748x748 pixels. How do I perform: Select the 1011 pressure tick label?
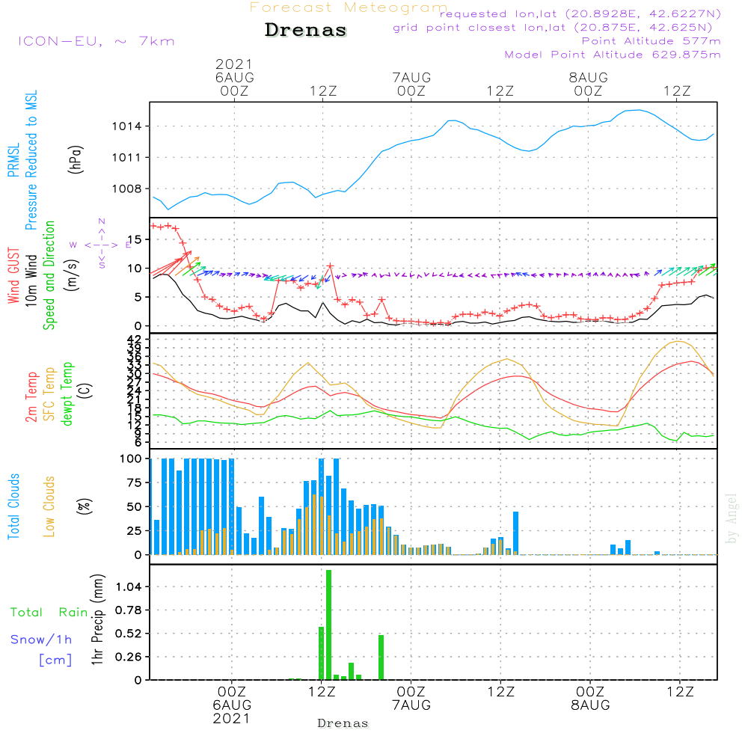click(127, 157)
